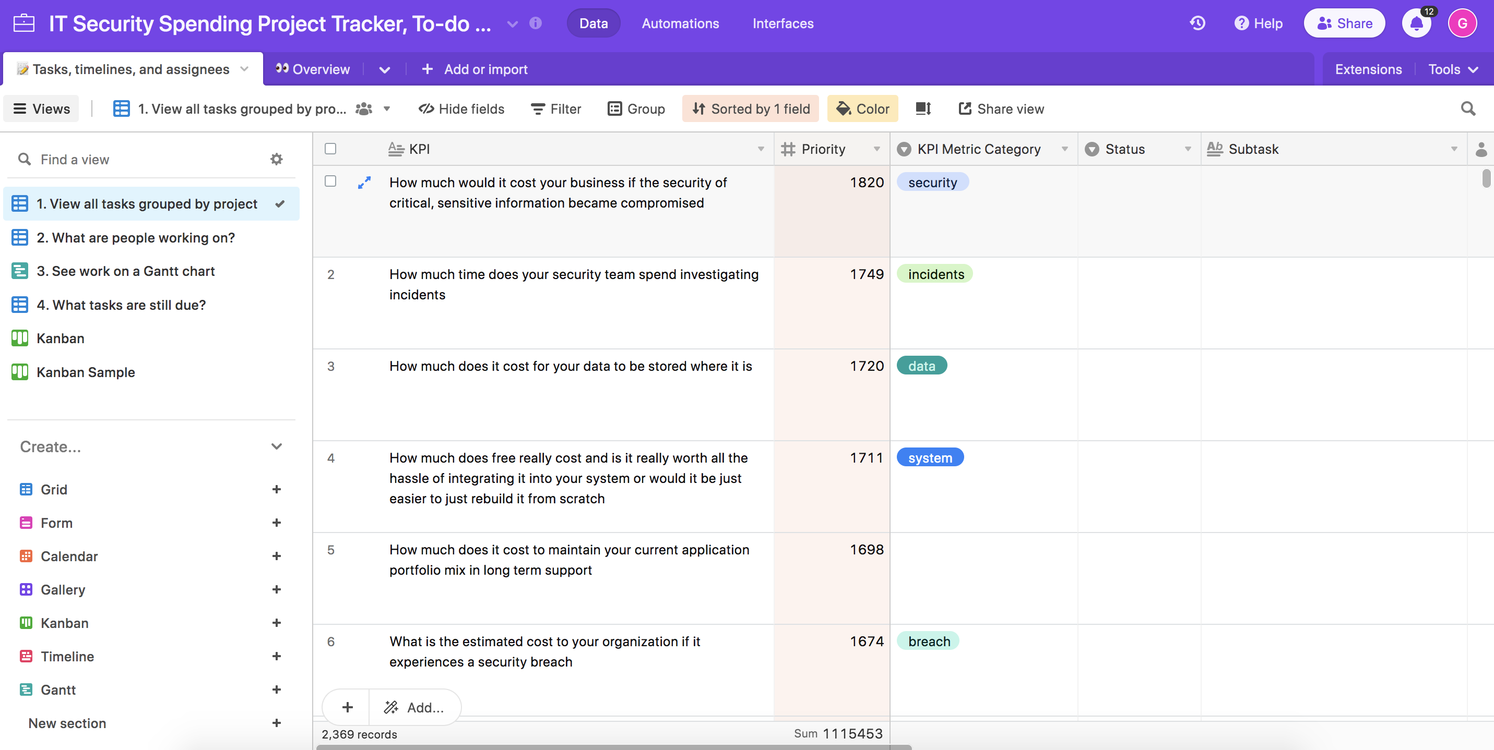The height and width of the screenshot is (750, 1494).
Task: Open the Color settings
Action: (862, 109)
